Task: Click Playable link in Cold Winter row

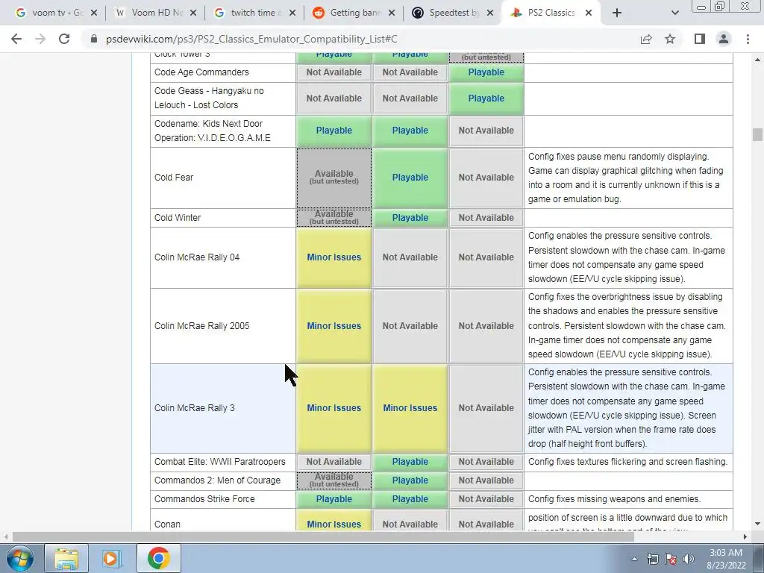Action: [410, 218]
